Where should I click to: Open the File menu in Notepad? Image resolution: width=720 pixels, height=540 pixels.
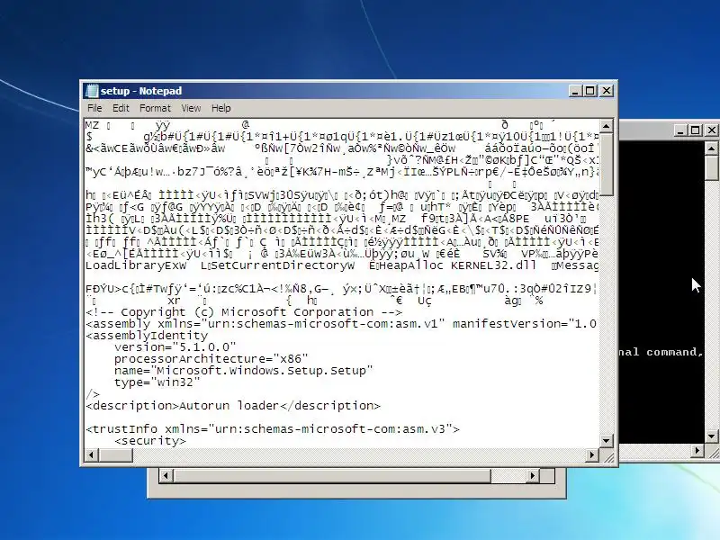pos(94,108)
